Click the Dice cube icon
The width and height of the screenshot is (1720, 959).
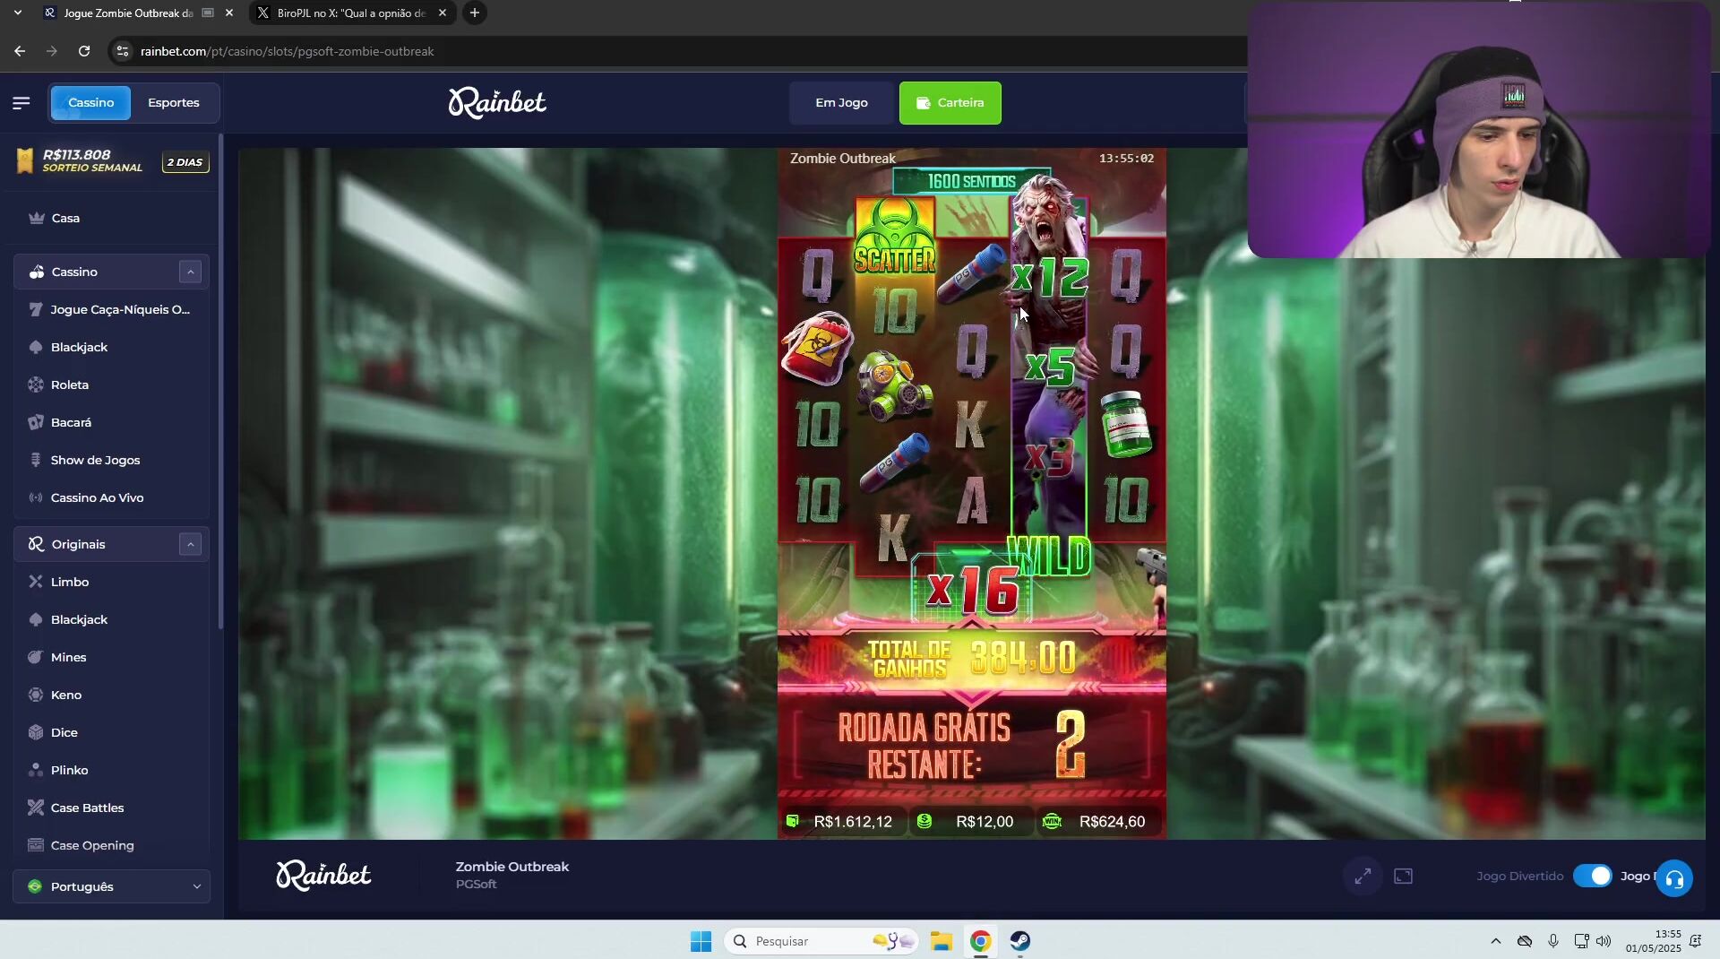click(x=36, y=732)
